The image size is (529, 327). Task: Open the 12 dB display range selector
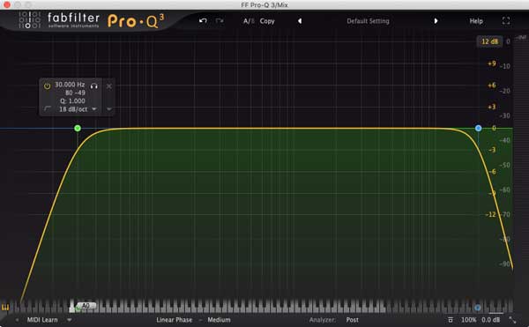tap(489, 41)
